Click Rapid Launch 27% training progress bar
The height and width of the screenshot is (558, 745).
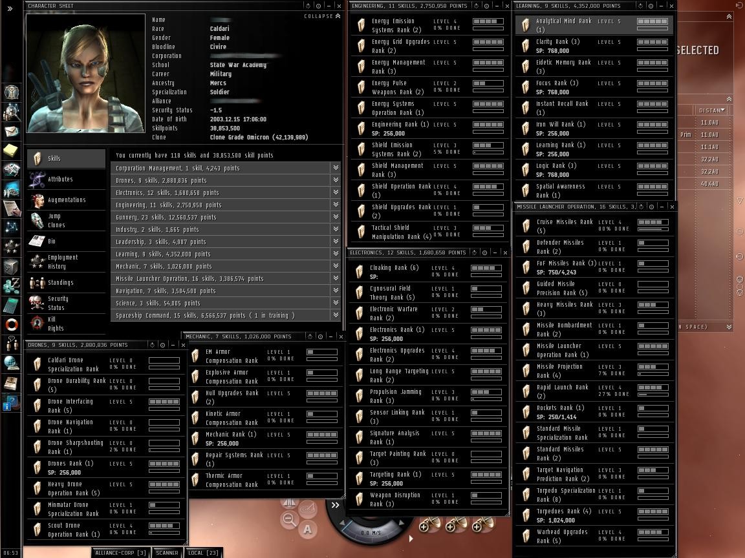point(653,395)
